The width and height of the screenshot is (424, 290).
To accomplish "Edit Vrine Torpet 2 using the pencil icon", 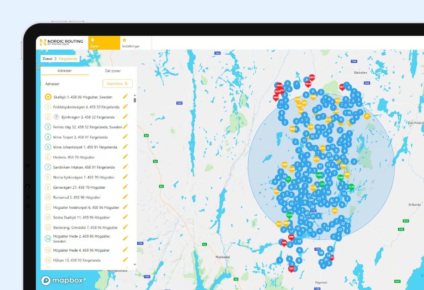I will click(x=125, y=137).
